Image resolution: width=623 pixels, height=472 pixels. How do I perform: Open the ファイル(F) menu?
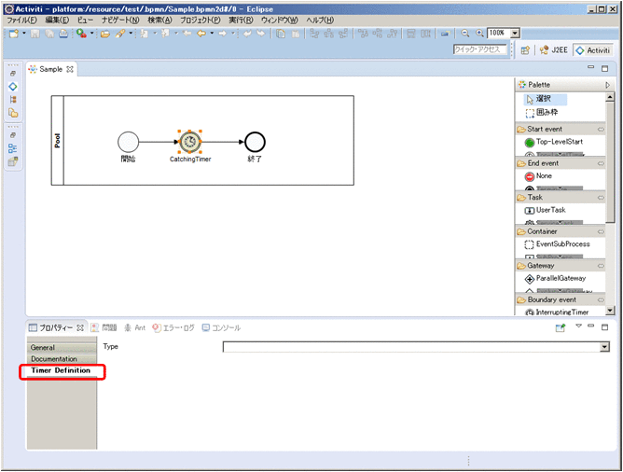point(21,20)
